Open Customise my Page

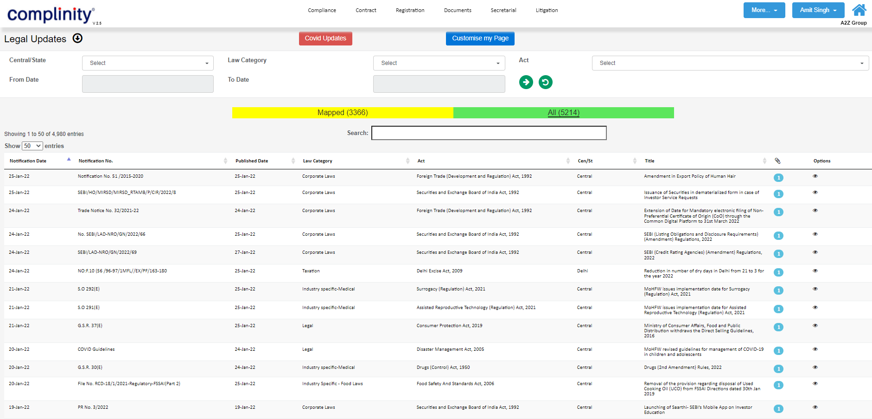click(x=480, y=39)
